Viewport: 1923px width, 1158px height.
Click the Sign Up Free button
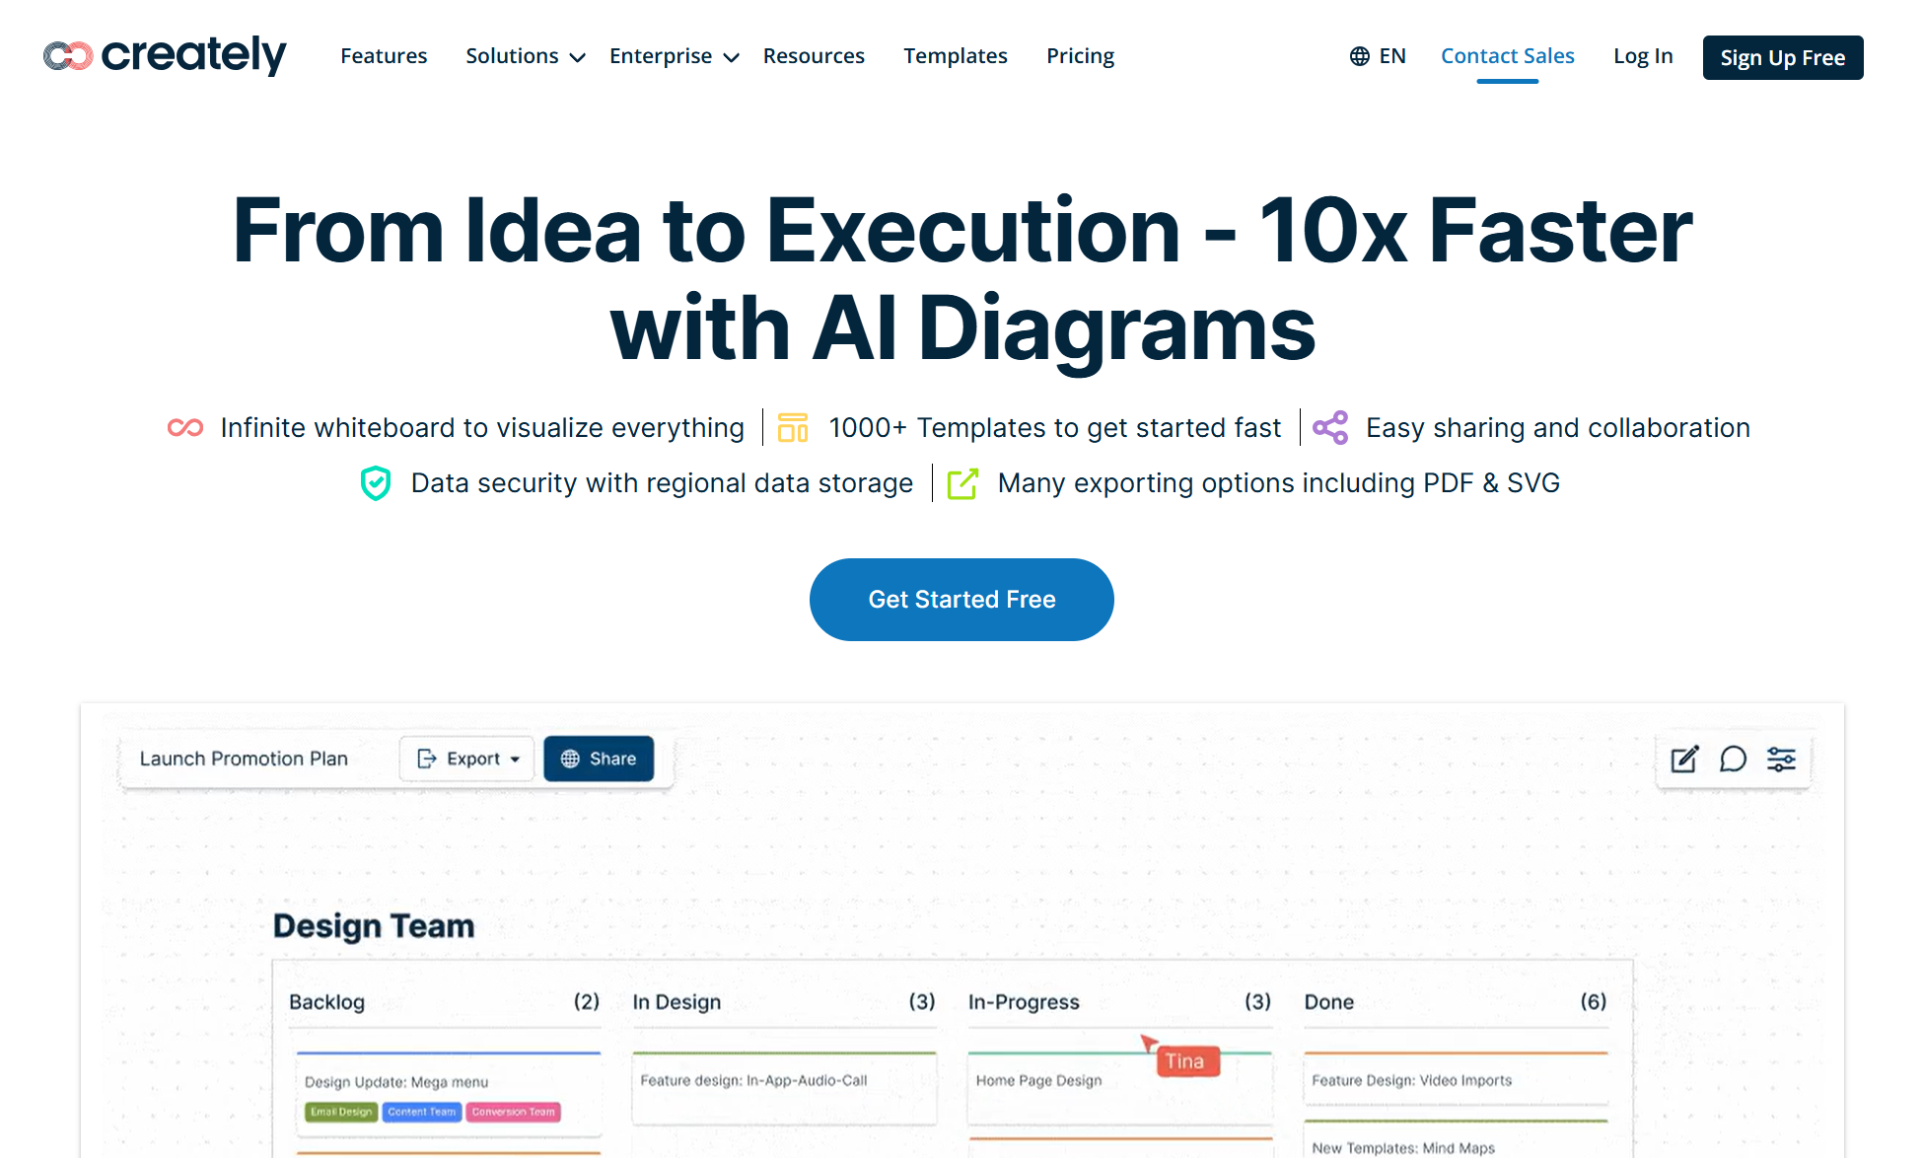1783,57
